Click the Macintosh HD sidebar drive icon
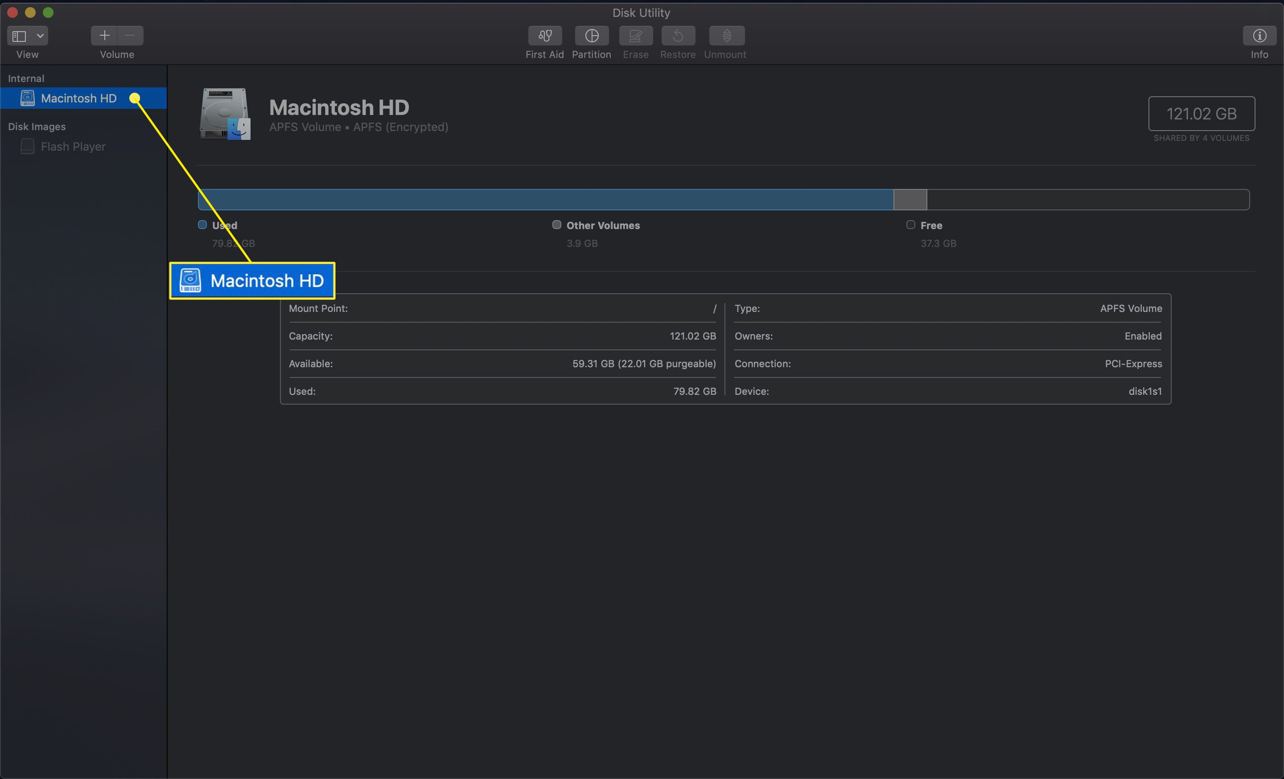The width and height of the screenshot is (1284, 779). [x=27, y=98]
